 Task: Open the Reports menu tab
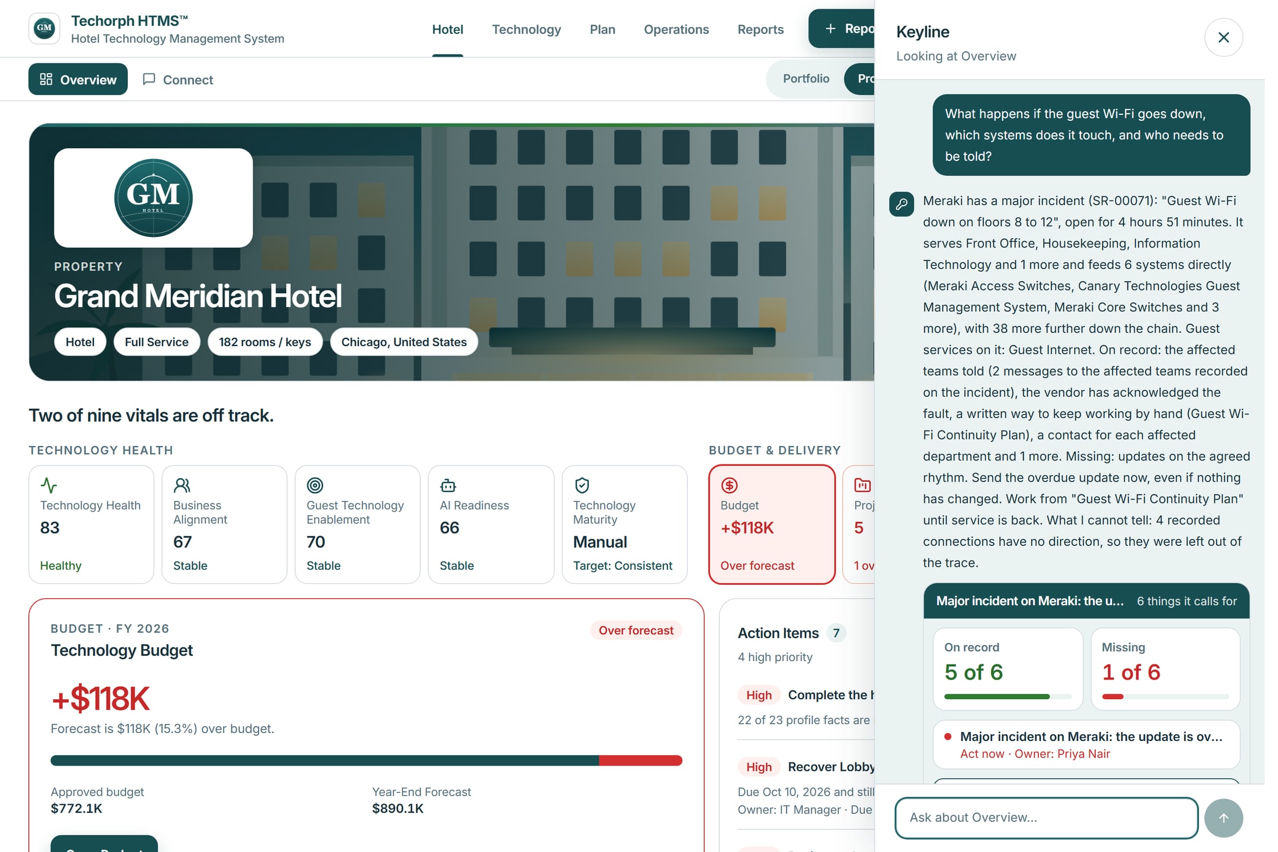tap(760, 29)
